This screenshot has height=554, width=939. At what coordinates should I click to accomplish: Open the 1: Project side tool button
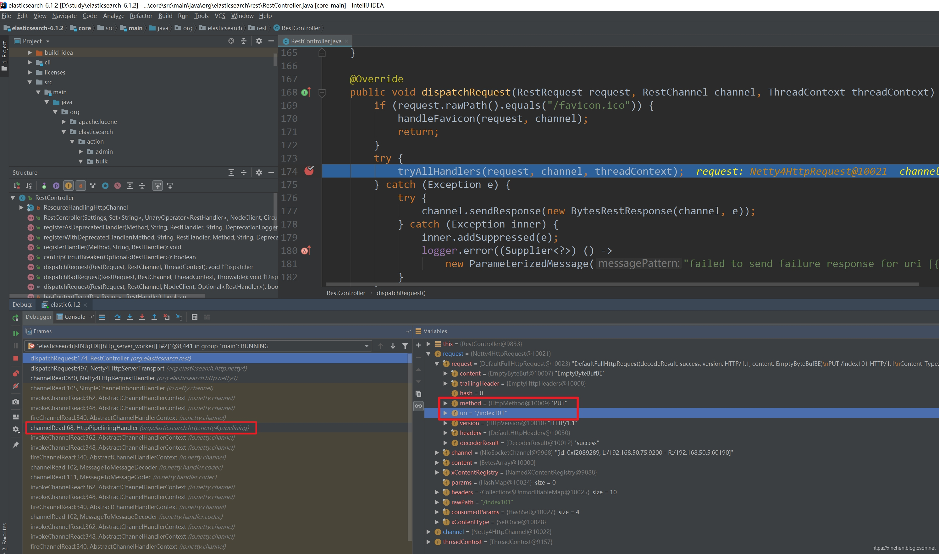4,56
